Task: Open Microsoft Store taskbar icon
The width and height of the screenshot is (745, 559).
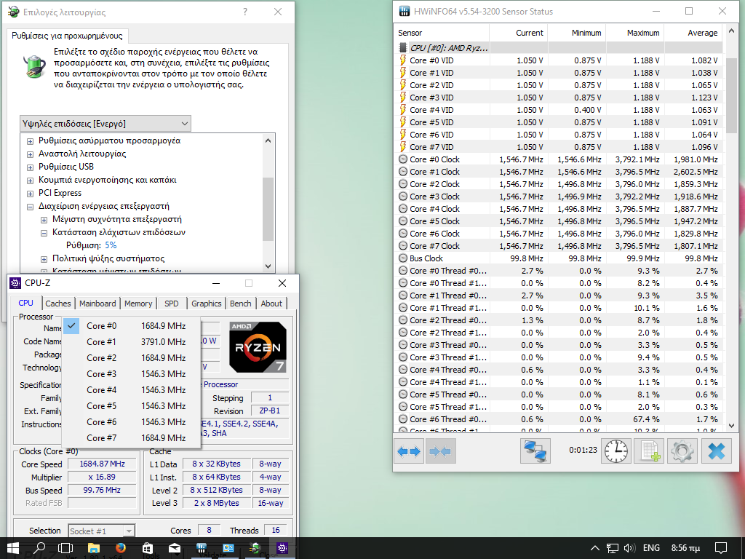Action: (x=148, y=548)
